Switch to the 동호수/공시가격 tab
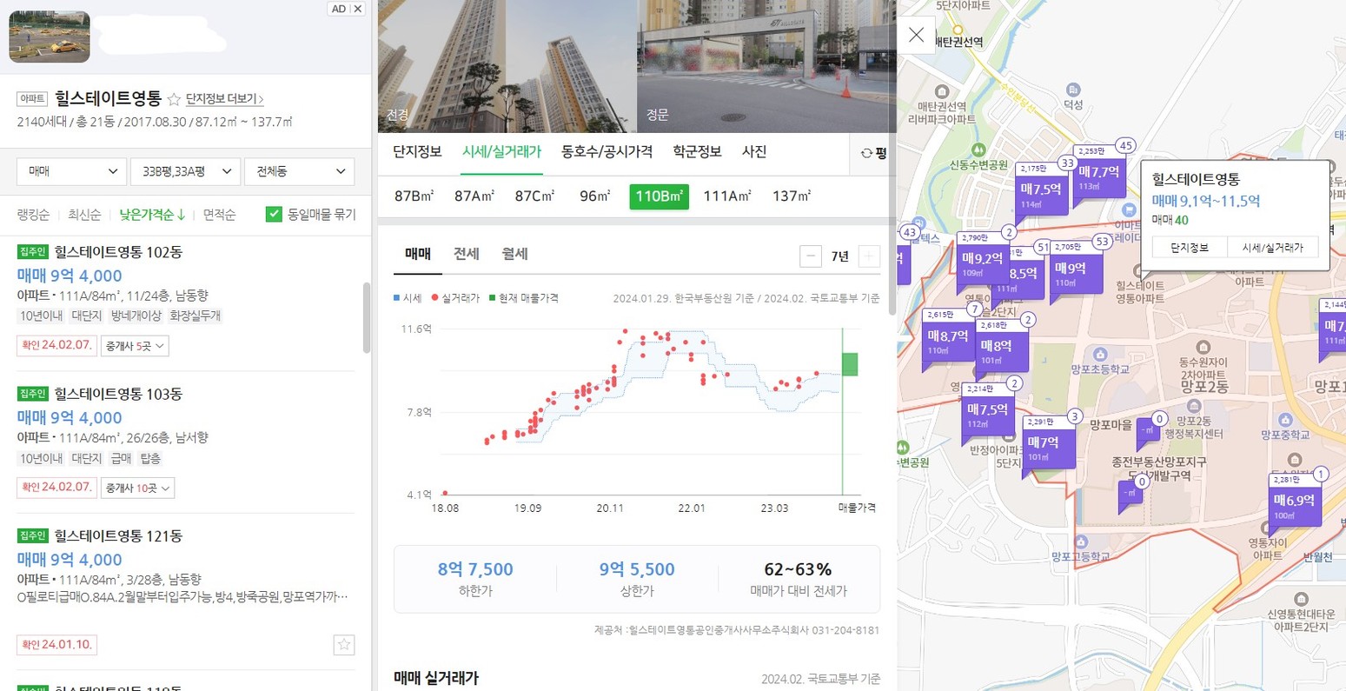This screenshot has height=691, width=1346. [x=607, y=152]
